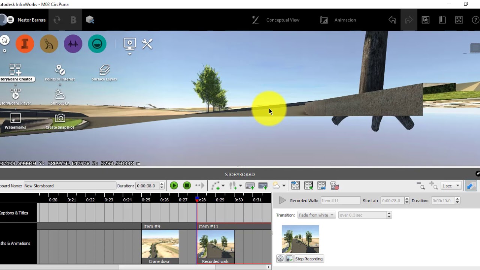Click the model cube icon in top bar

[90, 20]
